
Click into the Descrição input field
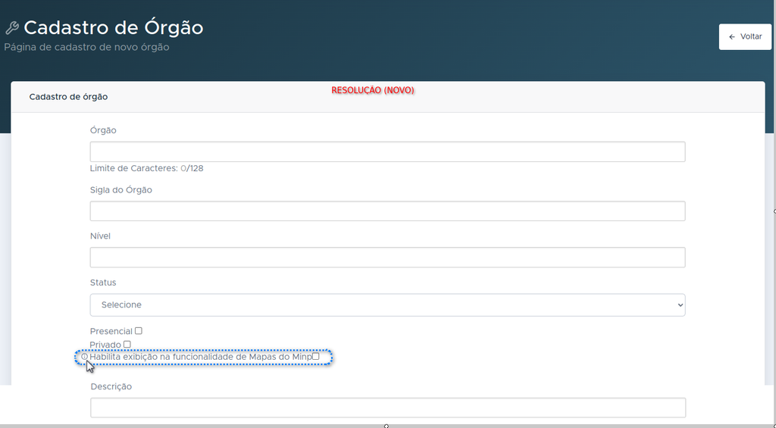click(388, 408)
